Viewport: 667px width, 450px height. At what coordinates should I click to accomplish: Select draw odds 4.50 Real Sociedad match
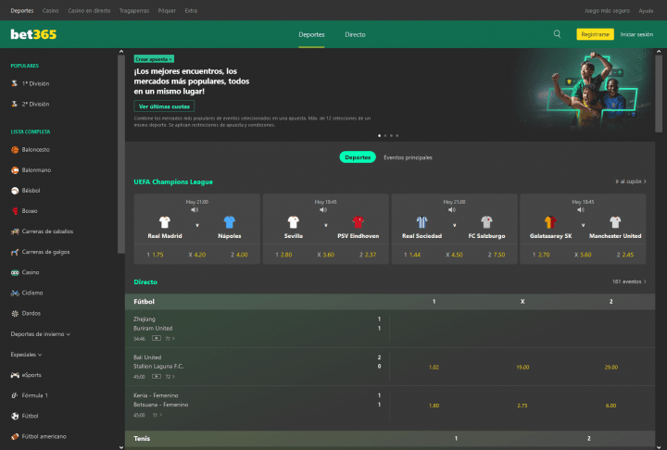point(454,255)
